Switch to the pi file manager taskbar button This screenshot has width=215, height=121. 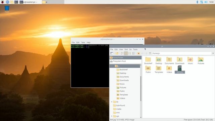coord(53,2)
